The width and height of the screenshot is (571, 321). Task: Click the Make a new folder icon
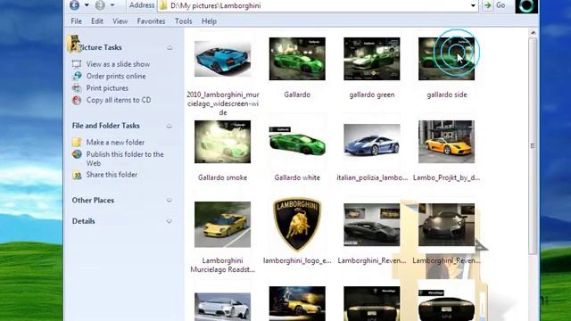point(77,142)
